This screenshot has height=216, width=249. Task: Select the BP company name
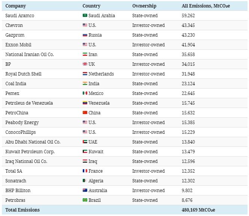tap(8, 64)
